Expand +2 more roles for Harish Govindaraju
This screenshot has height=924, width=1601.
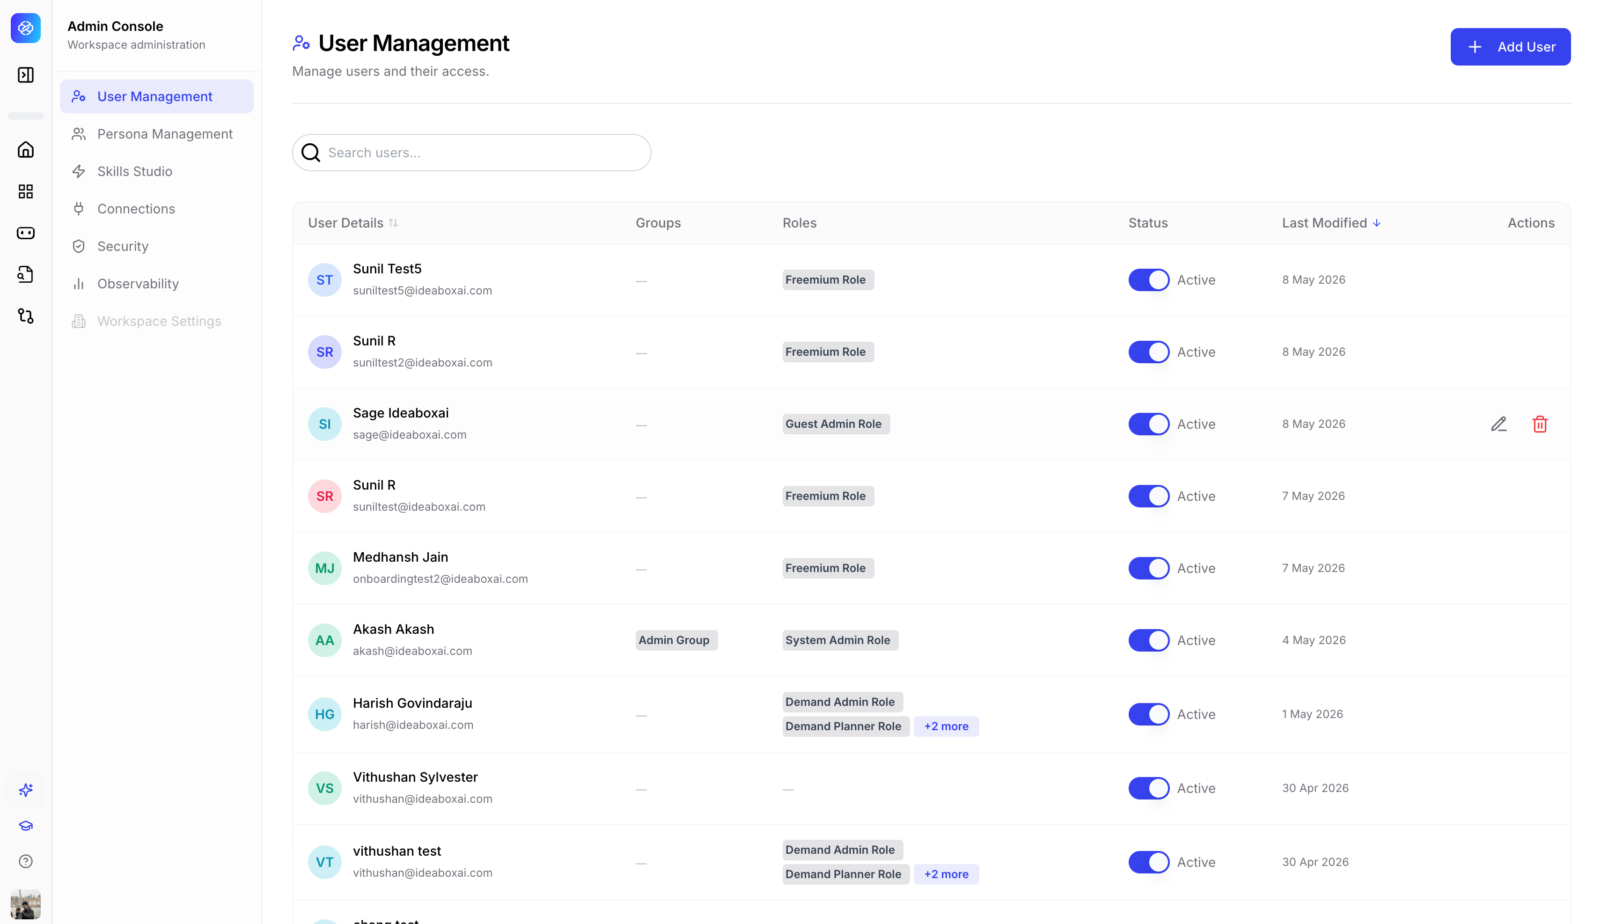click(946, 726)
